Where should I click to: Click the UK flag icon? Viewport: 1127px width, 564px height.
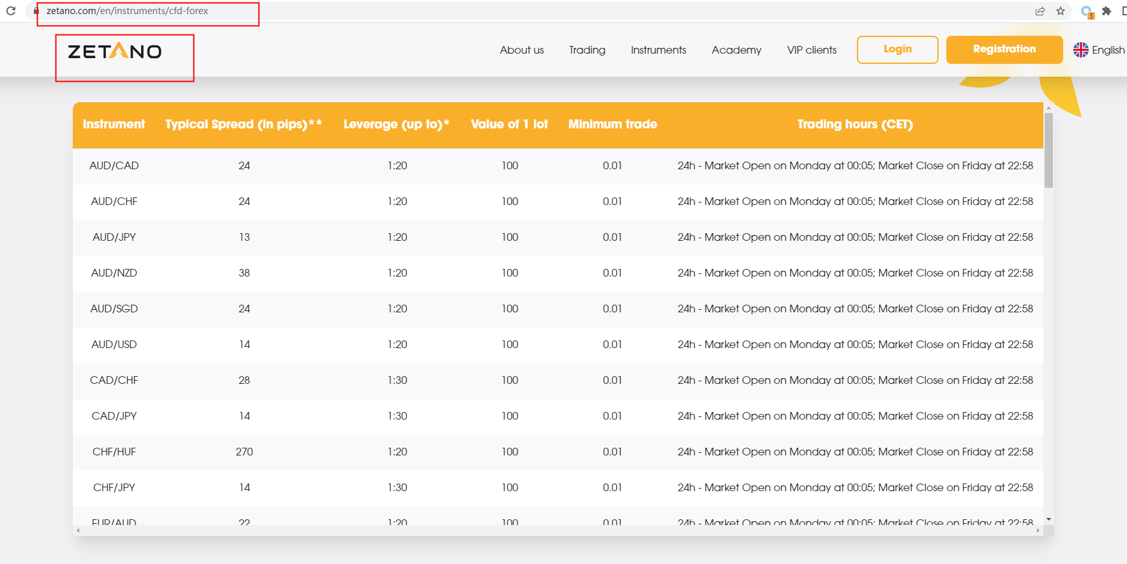pyautogui.click(x=1080, y=50)
